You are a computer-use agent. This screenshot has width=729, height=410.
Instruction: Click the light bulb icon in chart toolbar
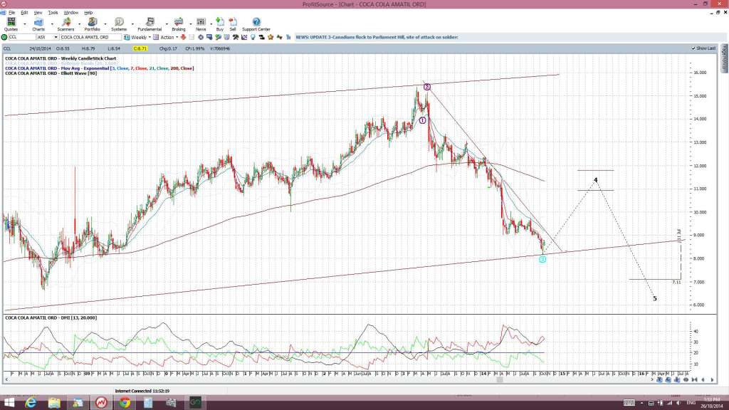[253, 37]
